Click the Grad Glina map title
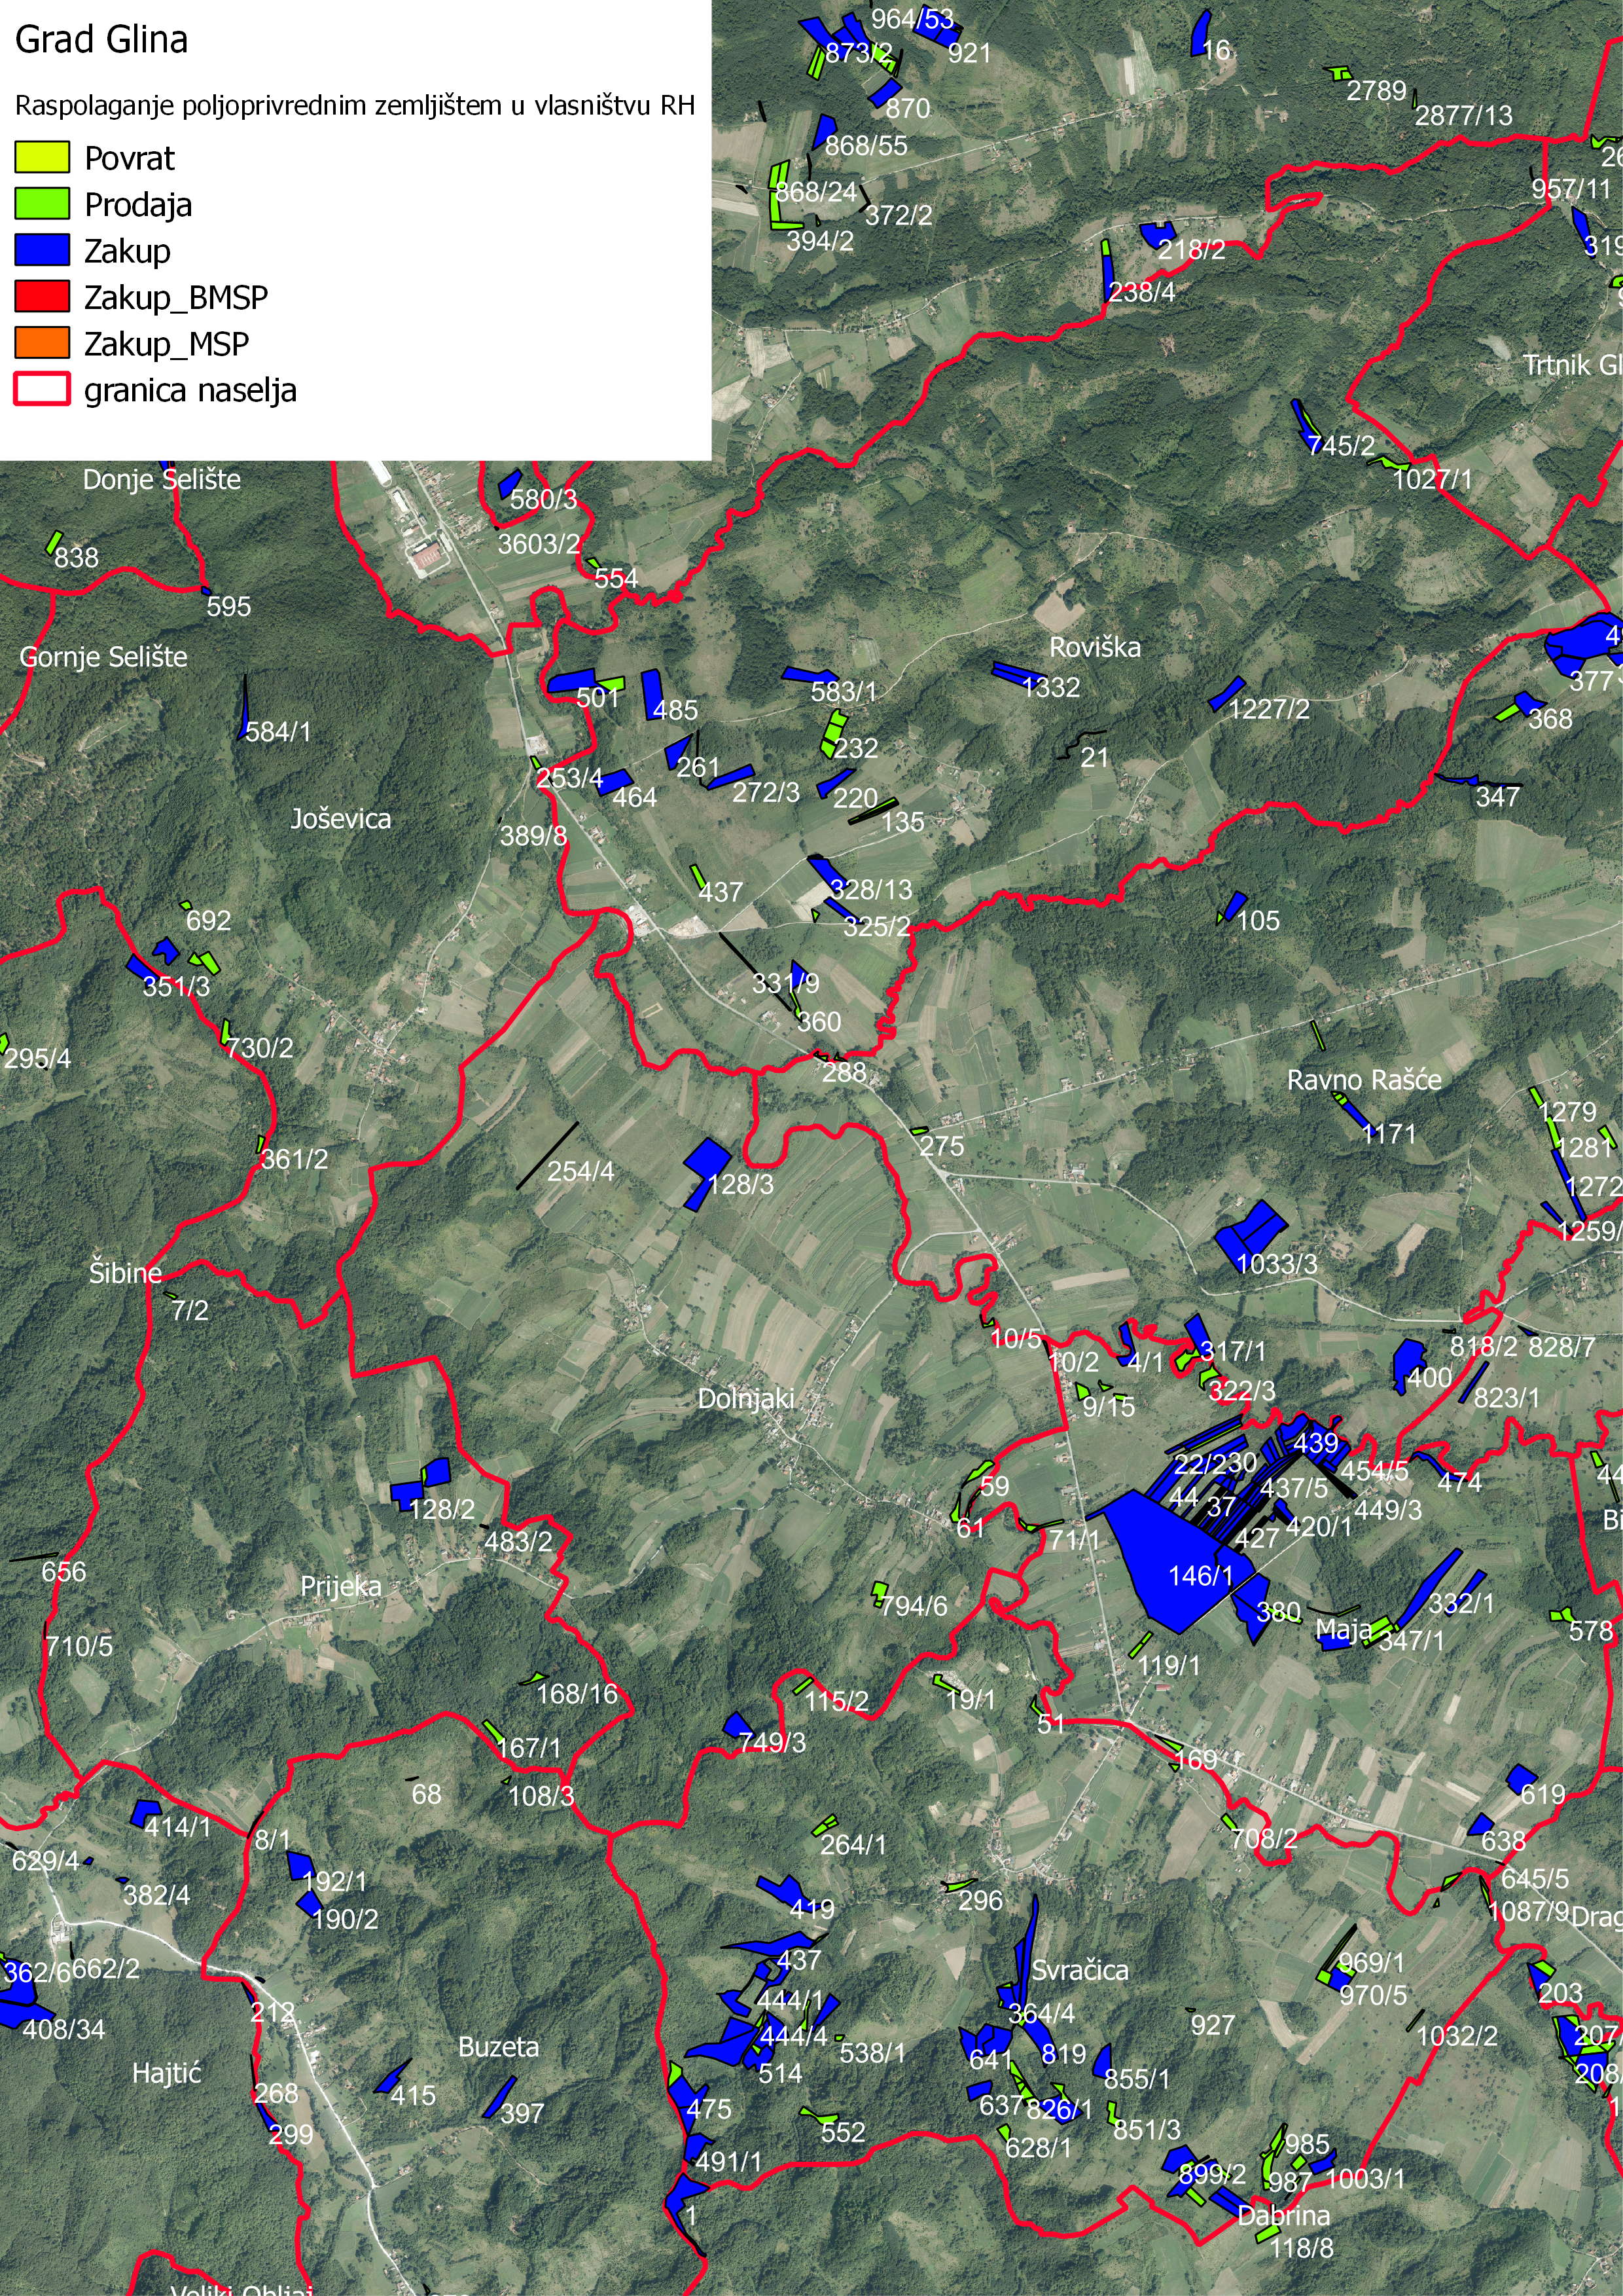The width and height of the screenshot is (1623, 2296). (101, 40)
